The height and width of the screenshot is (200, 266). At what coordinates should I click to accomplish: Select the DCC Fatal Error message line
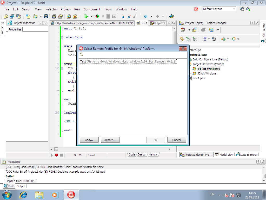[56, 172]
